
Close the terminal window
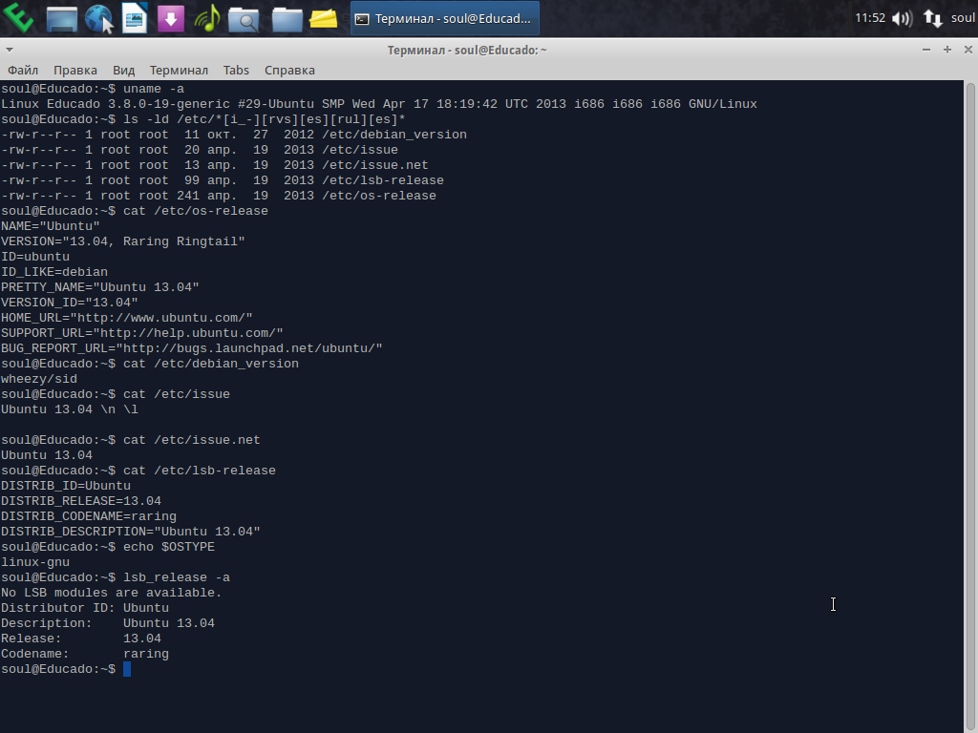(968, 50)
